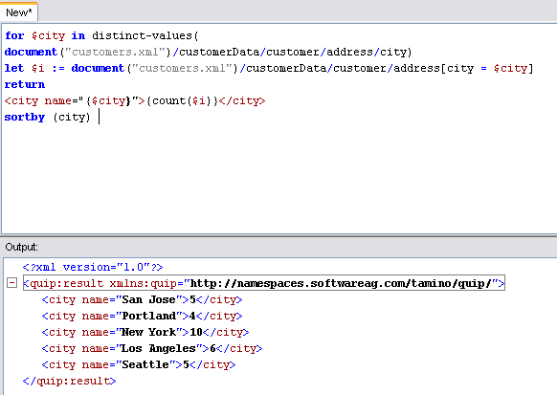Click distinct-values function in the query

click(x=142, y=35)
